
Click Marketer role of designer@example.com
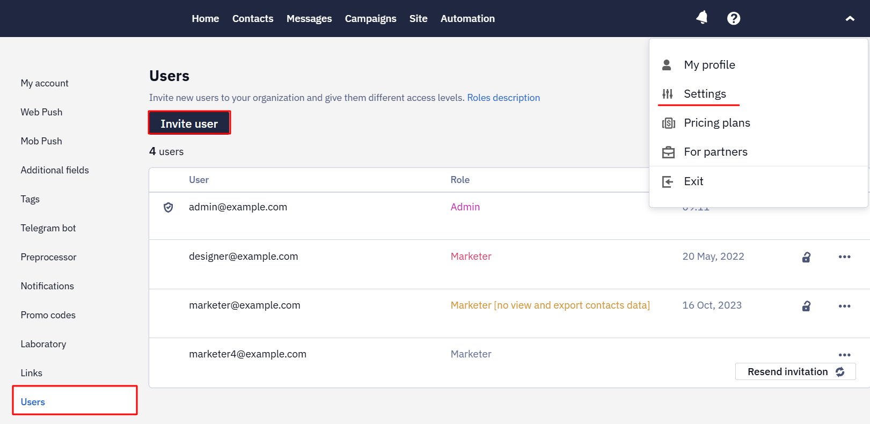tap(471, 257)
